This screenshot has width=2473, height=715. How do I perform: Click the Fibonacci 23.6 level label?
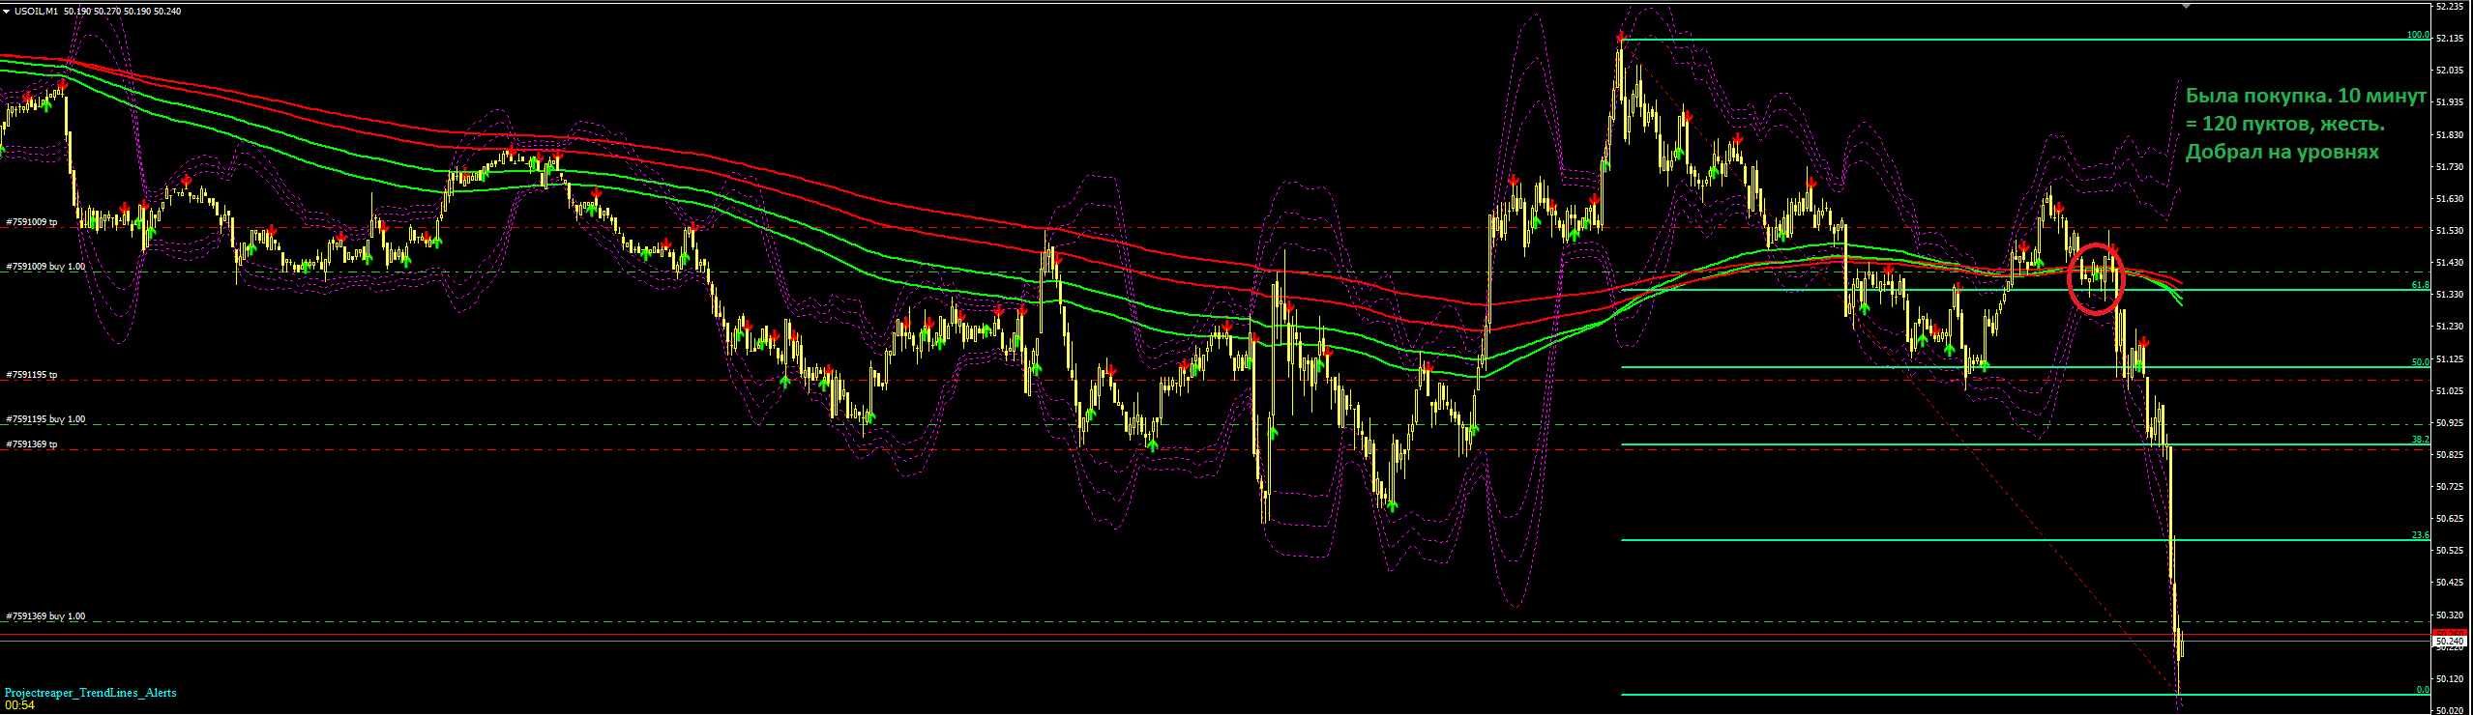pyautogui.click(x=2420, y=535)
